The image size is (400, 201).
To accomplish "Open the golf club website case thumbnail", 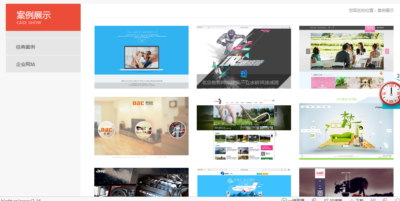I will pos(244,128).
